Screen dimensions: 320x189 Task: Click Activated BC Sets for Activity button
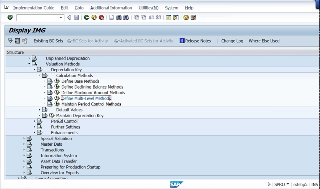click(x=144, y=41)
